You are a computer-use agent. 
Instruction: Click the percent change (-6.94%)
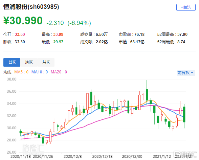[x=79, y=23]
